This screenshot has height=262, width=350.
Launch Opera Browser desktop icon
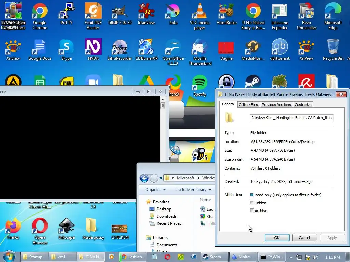coord(40,231)
